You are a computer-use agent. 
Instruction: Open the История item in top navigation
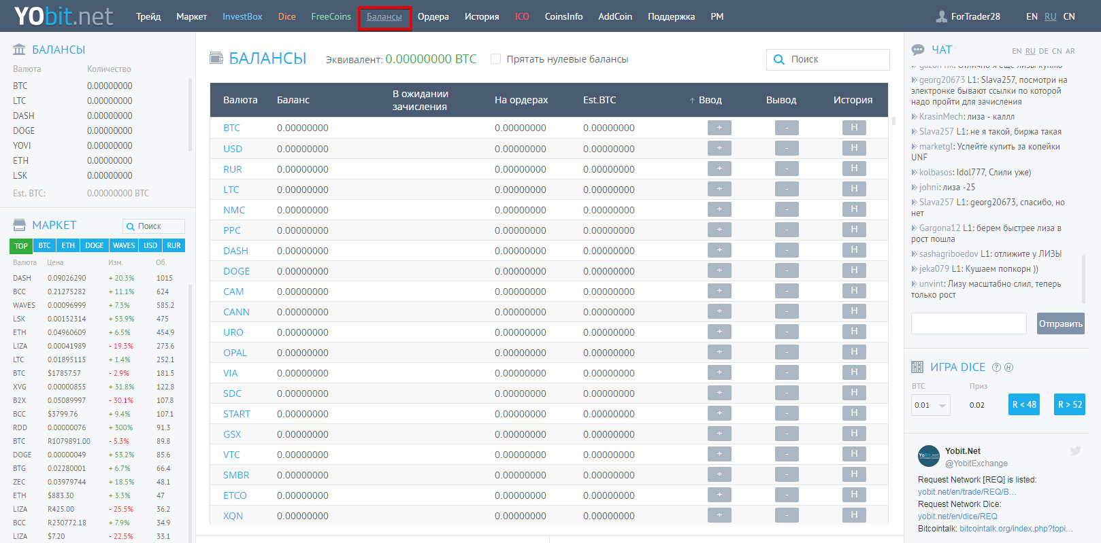point(482,16)
